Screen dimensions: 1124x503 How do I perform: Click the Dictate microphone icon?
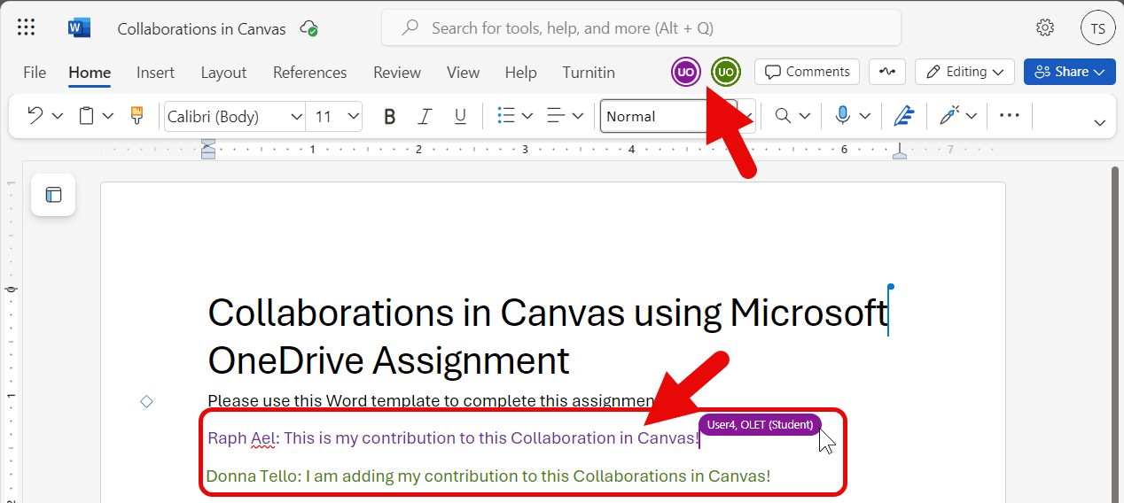tap(842, 115)
